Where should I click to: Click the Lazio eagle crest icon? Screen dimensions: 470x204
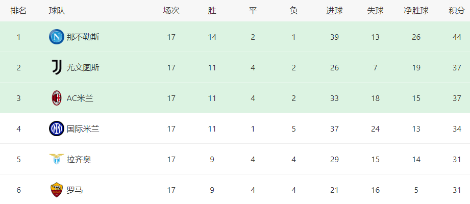tap(56, 159)
